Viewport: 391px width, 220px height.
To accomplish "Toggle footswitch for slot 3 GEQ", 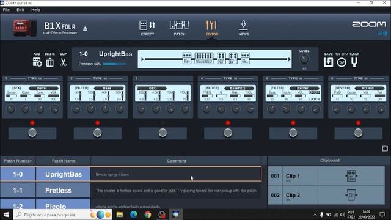I will click(x=163, y=133).
